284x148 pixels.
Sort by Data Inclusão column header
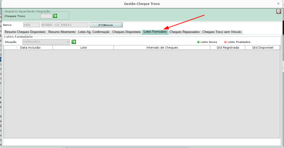[30, 47]
